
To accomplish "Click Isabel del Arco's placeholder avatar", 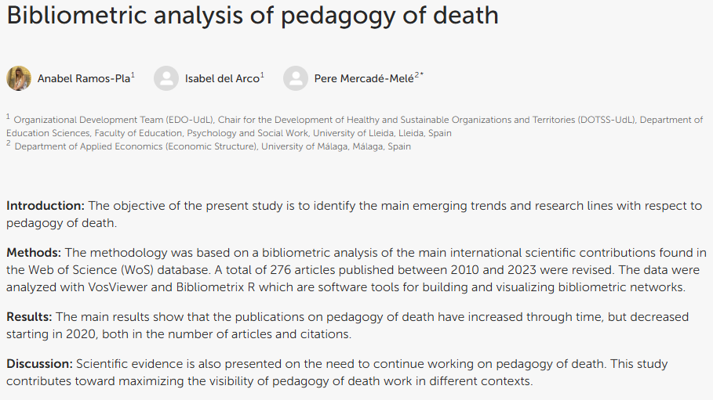I will 166,78.
